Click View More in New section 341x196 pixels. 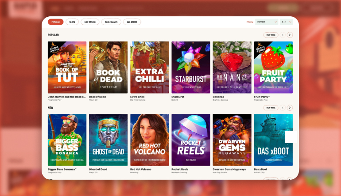(271, 107)
